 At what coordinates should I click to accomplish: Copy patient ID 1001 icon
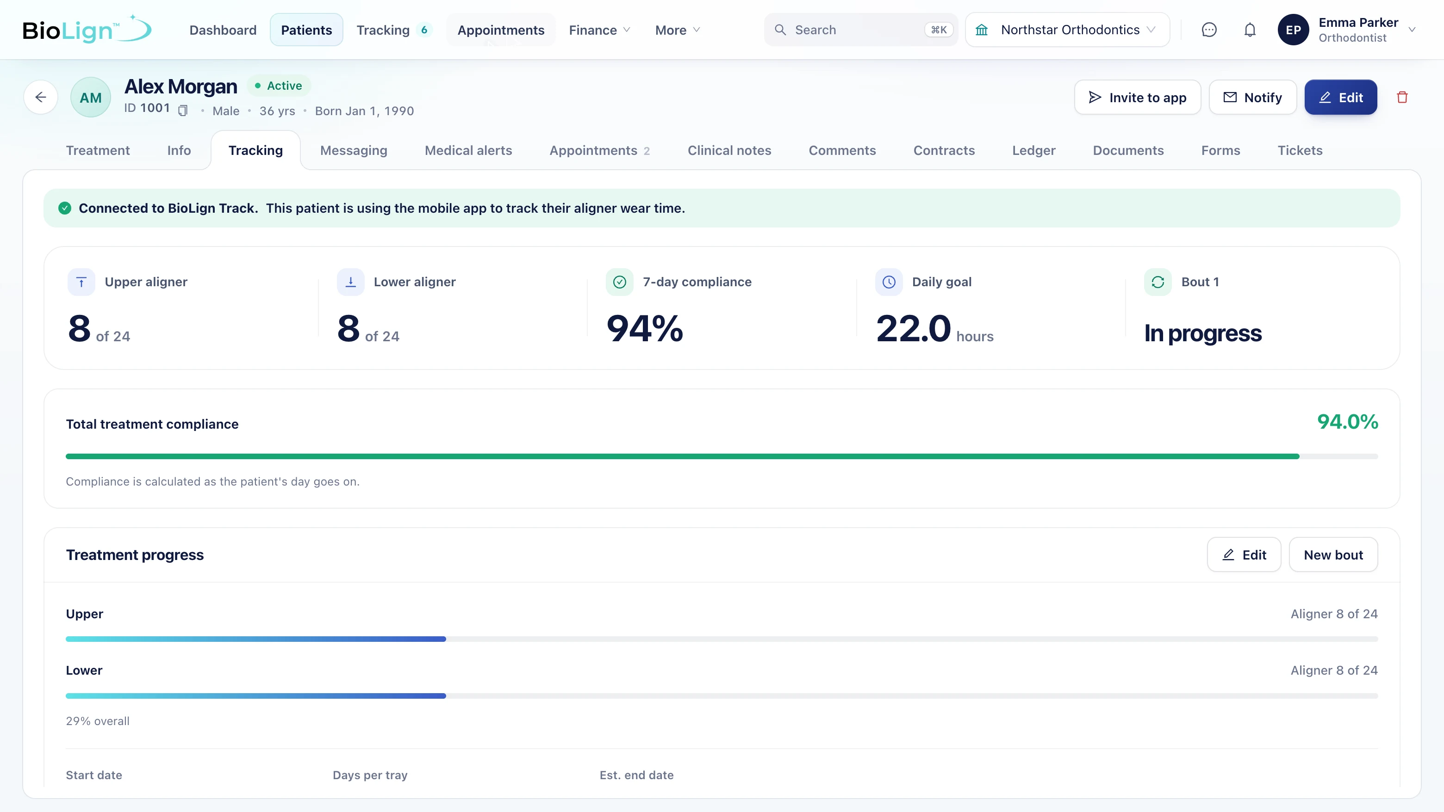coord(183,111)
